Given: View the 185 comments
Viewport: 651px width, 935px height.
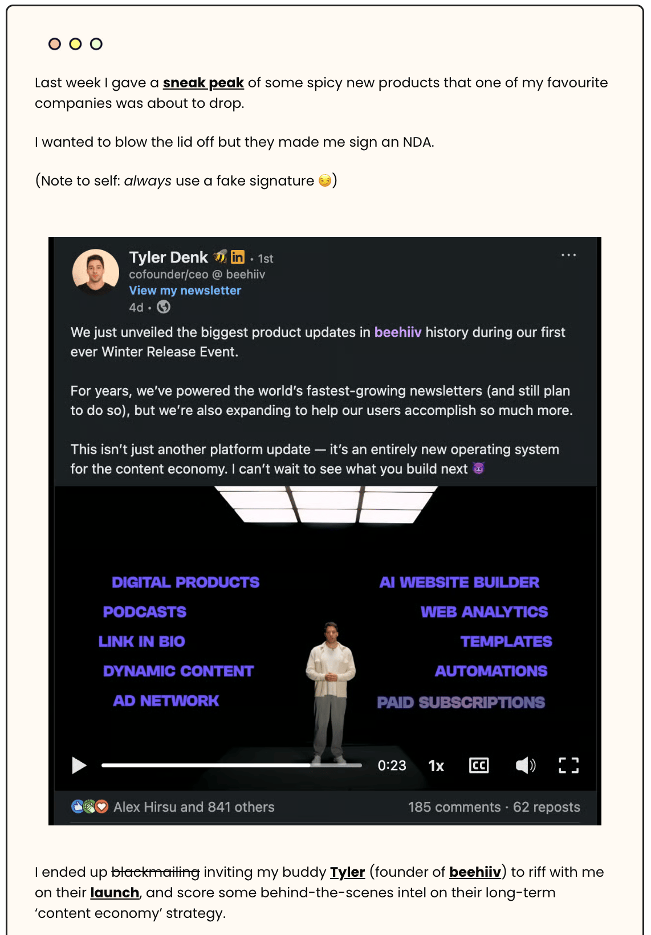Looking at the screenshot, I should 454,807.
